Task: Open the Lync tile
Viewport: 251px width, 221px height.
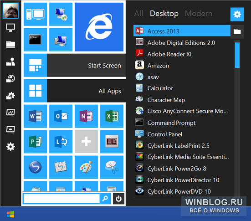Action: click(61, 142)
